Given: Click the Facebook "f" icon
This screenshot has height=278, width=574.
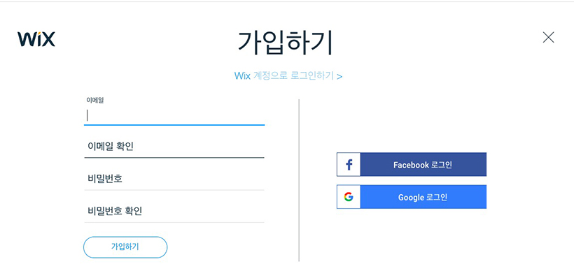Looking at the screenshot, I should click(349, 165).
